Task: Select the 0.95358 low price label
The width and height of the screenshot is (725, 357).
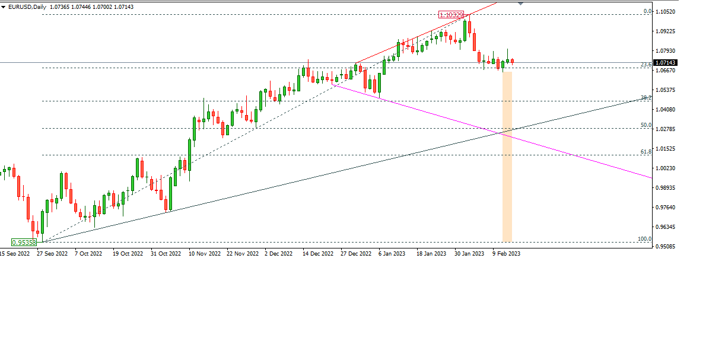Action: pyautogui.click(x=24, y=242)
